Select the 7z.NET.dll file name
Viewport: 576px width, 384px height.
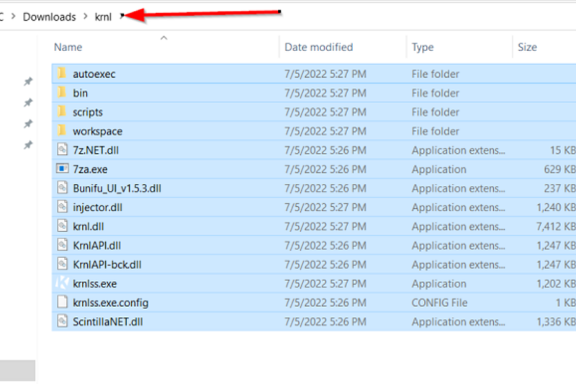point(96,151)
